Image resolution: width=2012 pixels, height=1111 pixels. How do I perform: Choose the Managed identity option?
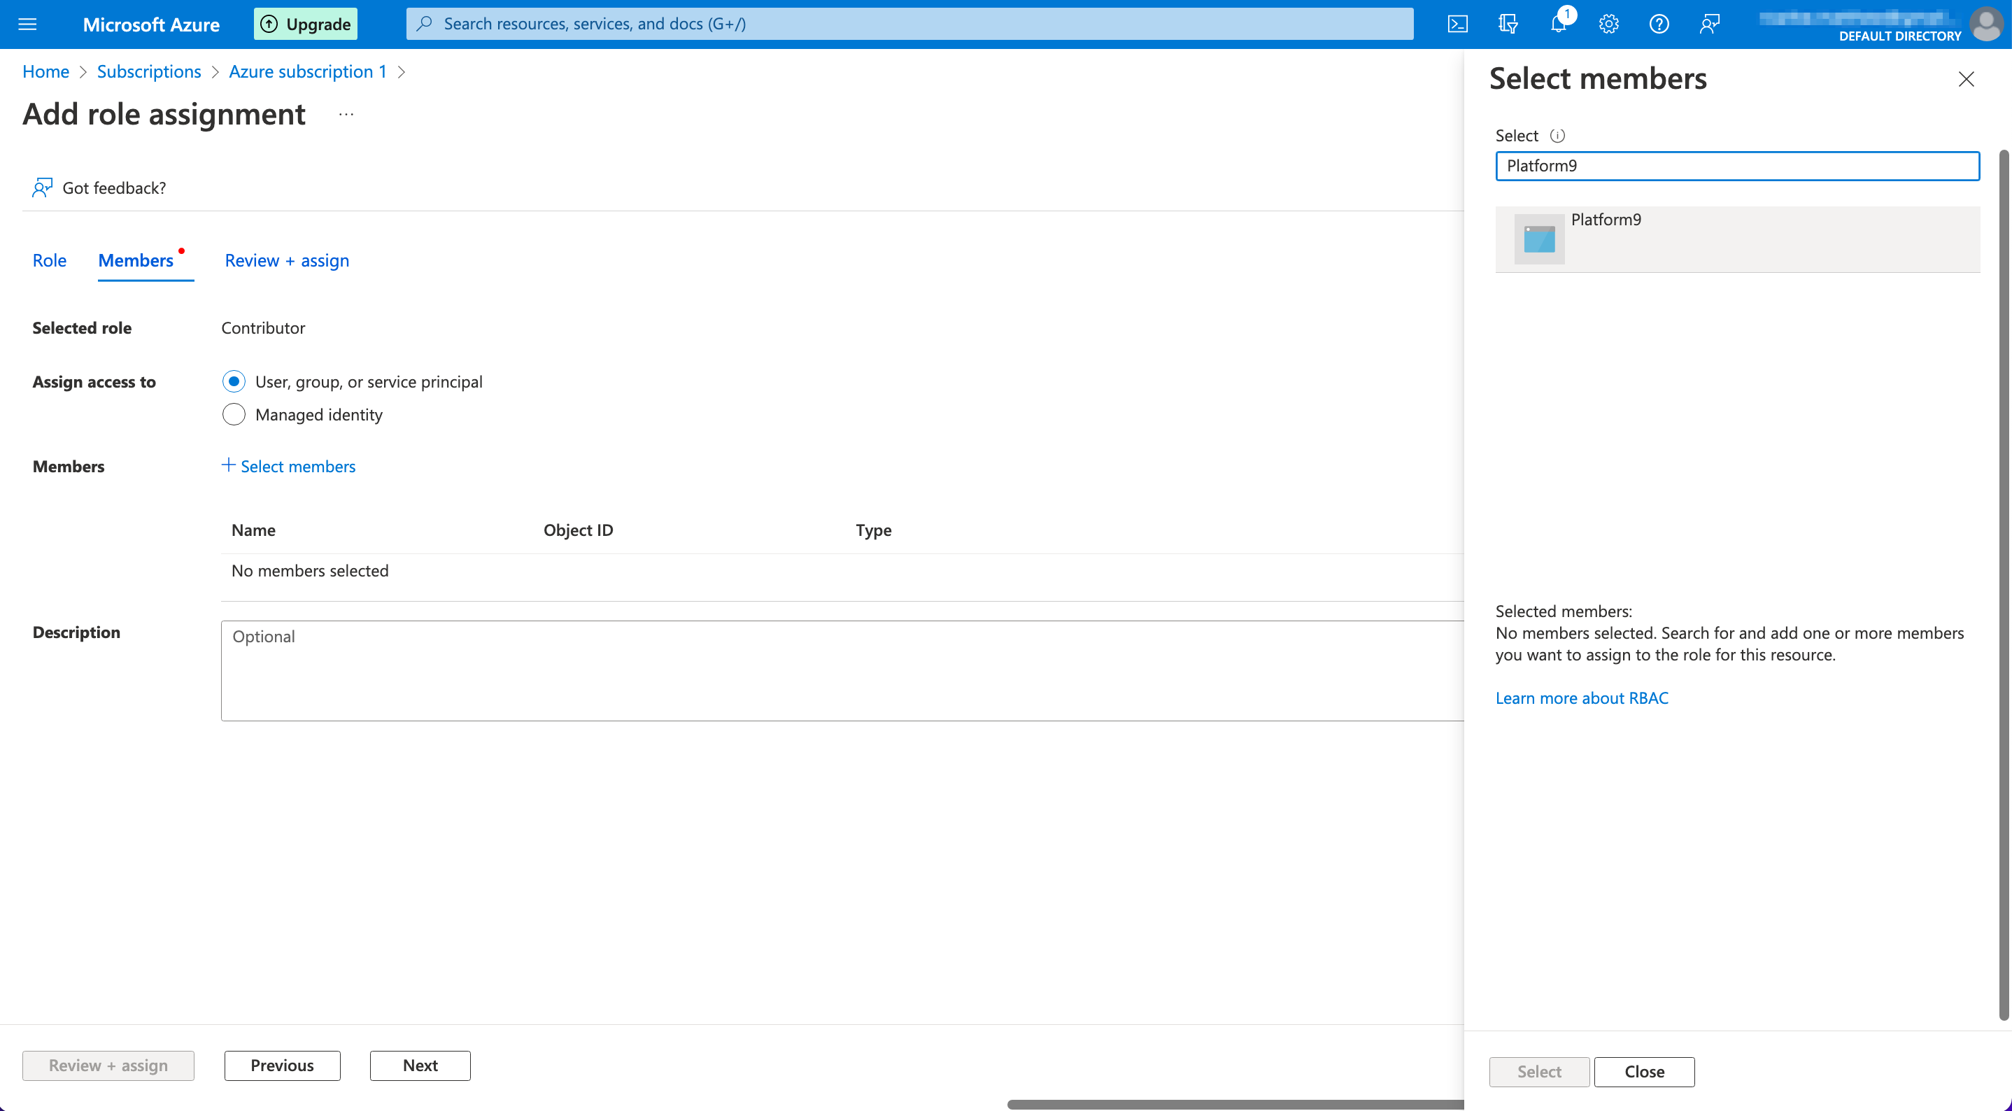(x=234, y=414)
